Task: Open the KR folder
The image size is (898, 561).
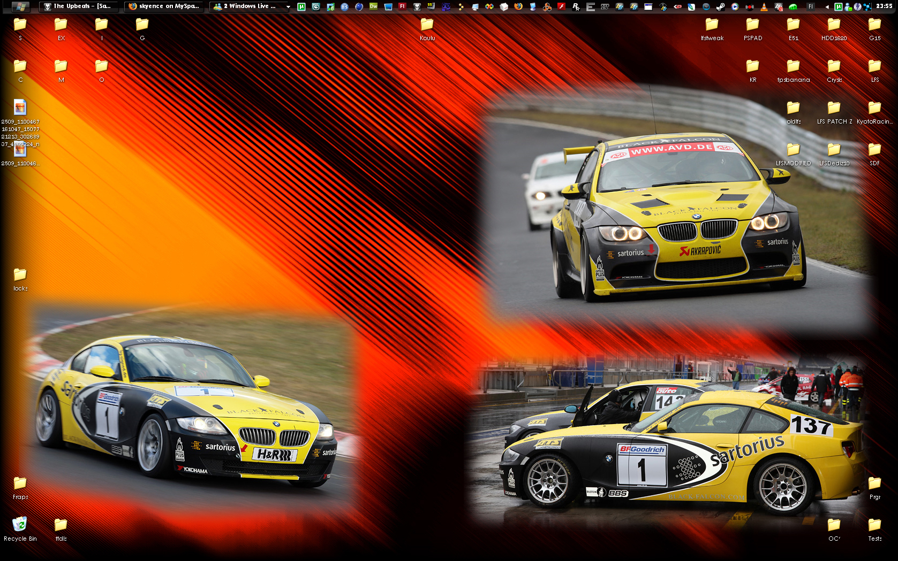Action: pos(753,70)
